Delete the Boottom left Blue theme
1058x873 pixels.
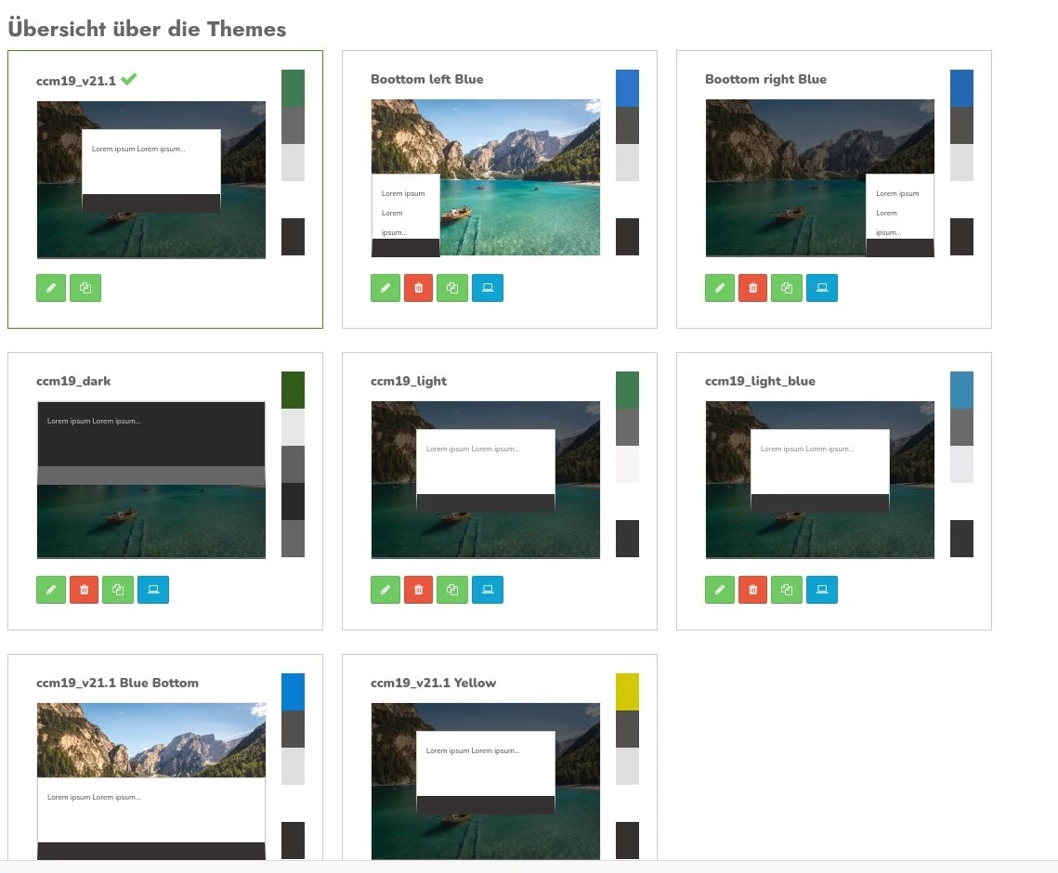click(418, 288)
